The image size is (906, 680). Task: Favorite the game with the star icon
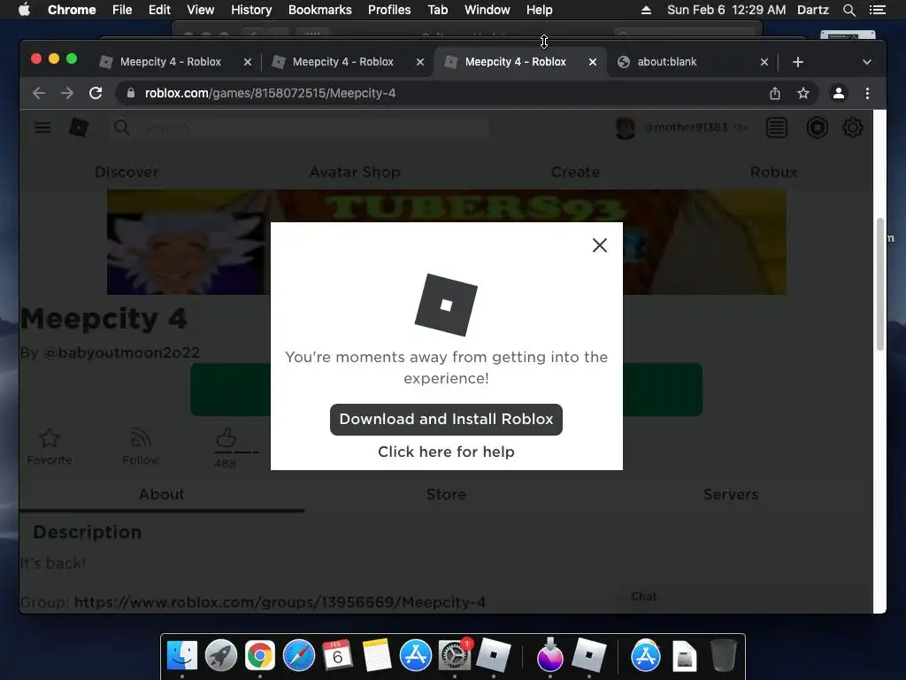pyautogui.click(x=50, y=437)
